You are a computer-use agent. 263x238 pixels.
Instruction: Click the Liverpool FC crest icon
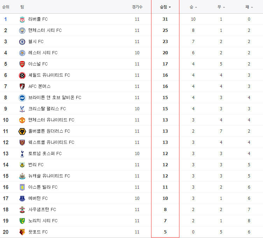(22, 19)
